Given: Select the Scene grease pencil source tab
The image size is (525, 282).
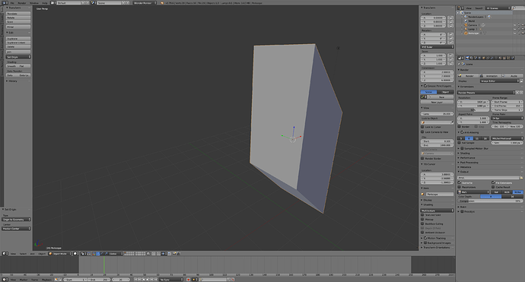Looking at the screenshot, I should point(429,92).
